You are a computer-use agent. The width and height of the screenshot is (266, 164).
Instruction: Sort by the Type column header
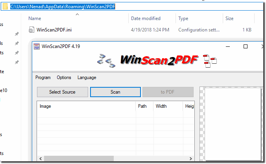click(183, 18)
